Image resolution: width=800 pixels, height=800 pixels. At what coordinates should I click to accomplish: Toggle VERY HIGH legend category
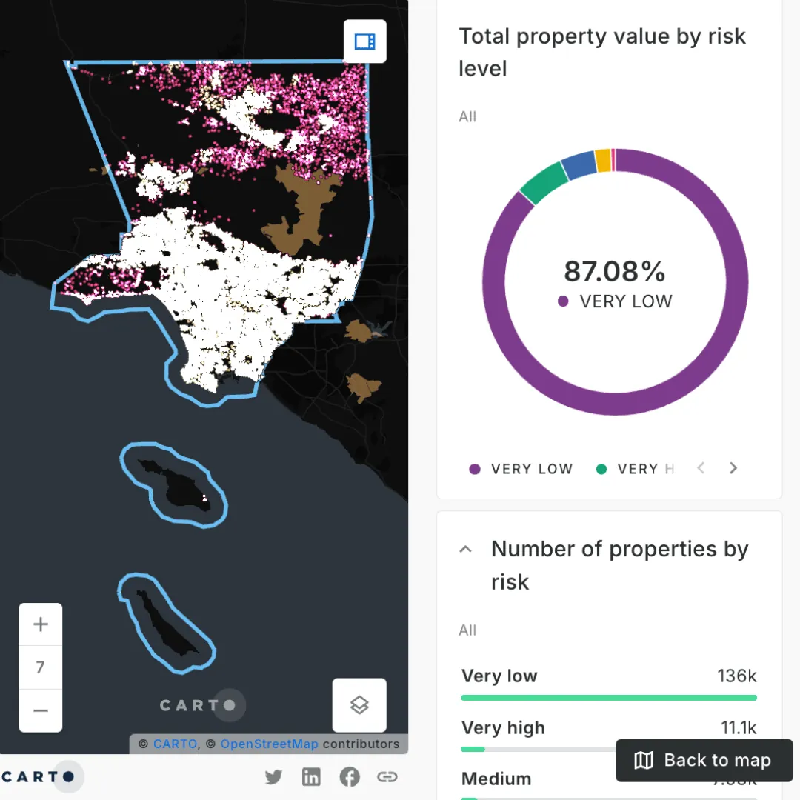coord(637,469)
